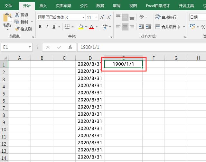
Task: Click the number format box showing 日期
Action: click(x=198, y=17)
